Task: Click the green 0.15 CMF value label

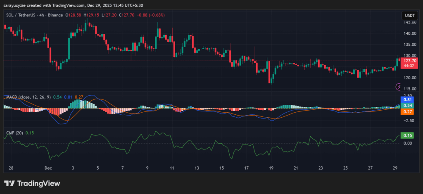Action: click(x=407, y=135)
